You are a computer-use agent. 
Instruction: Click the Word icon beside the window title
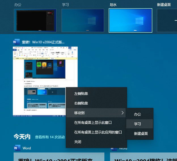(16, 42)
